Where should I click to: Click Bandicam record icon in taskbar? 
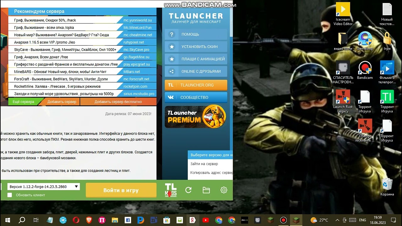283,220
